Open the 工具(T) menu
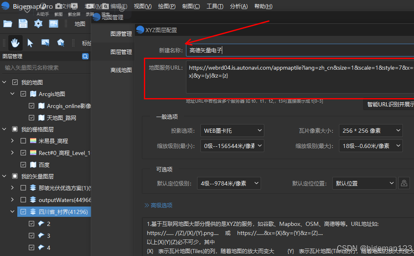The height and width of the screenshot is (256, 414). (215, 6)
